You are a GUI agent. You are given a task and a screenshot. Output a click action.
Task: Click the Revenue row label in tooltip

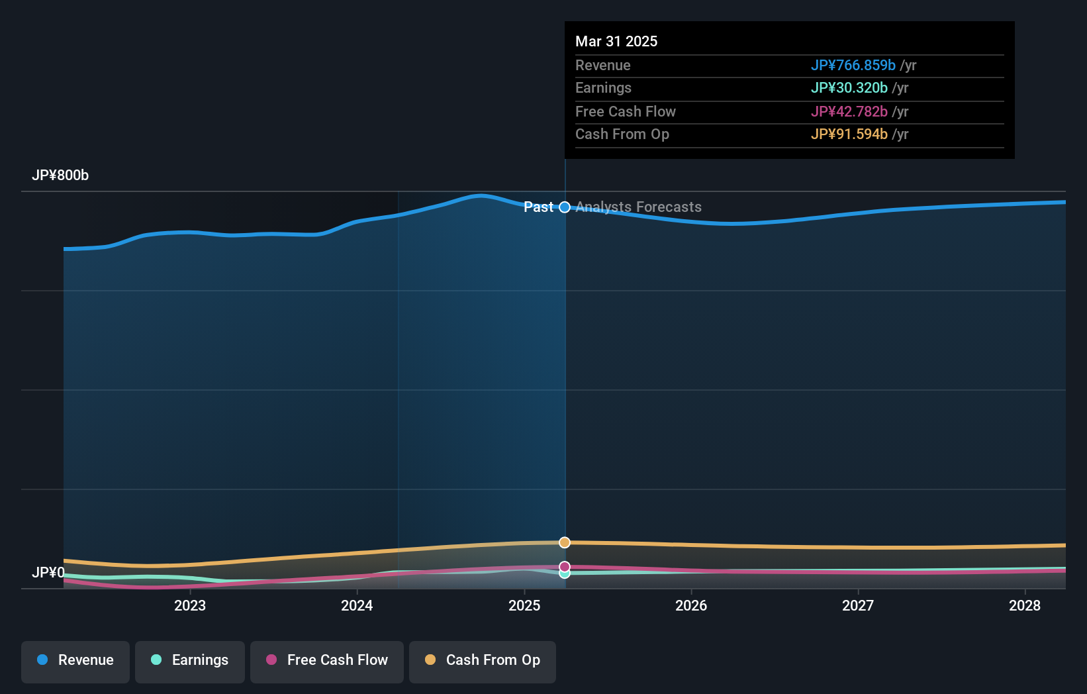pos(603,66)
